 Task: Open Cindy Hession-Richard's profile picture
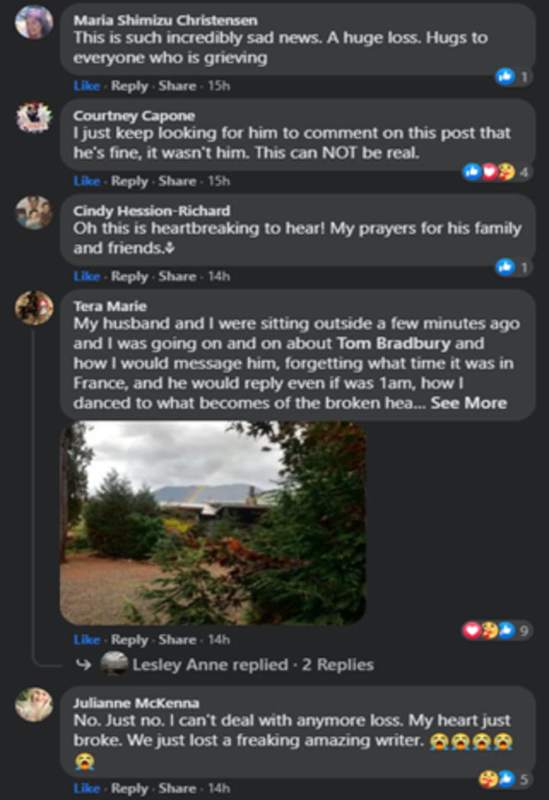pos(34,213)
